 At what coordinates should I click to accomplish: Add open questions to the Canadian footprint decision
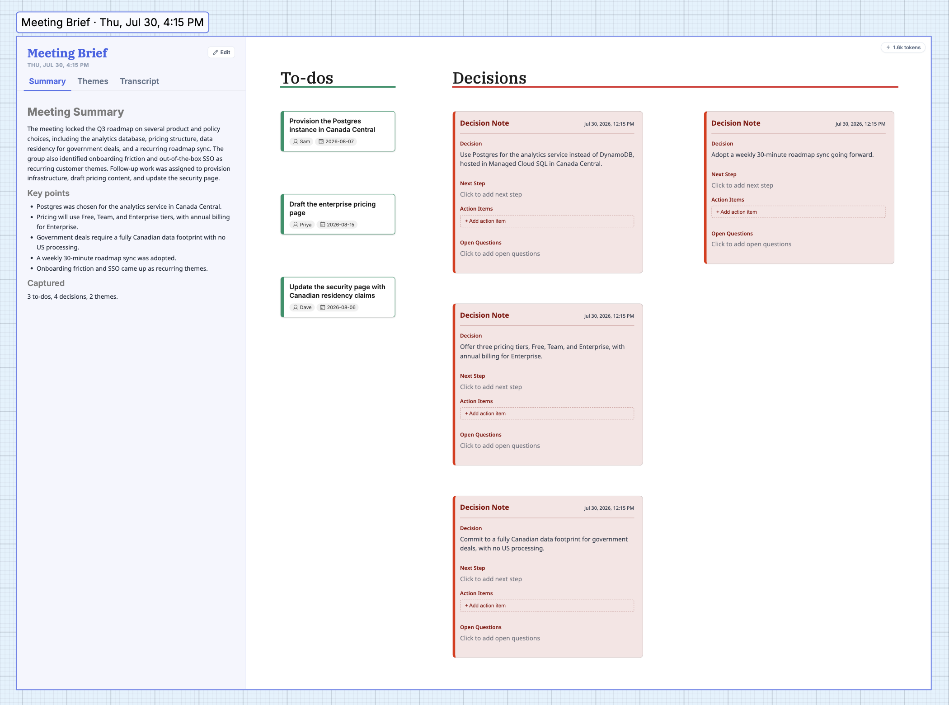tap(500, 638)
